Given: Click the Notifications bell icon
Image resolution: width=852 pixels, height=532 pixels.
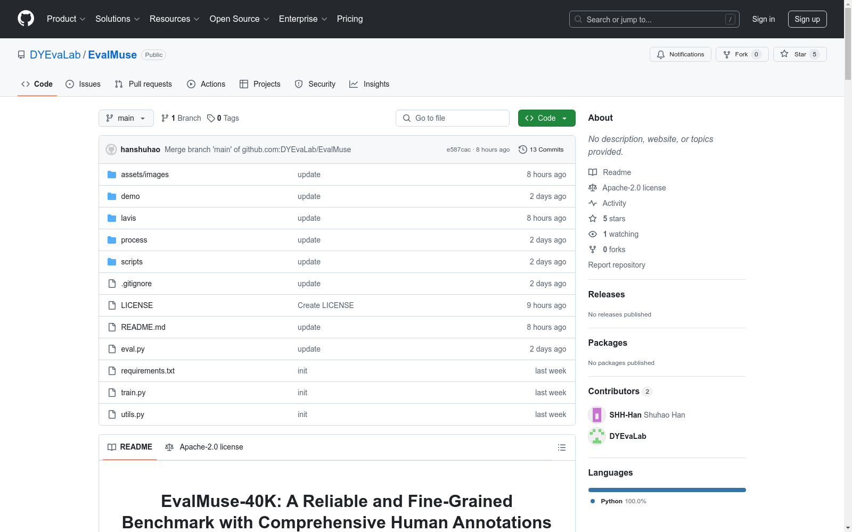Looking at the screenshot, I should coord(661,54).
